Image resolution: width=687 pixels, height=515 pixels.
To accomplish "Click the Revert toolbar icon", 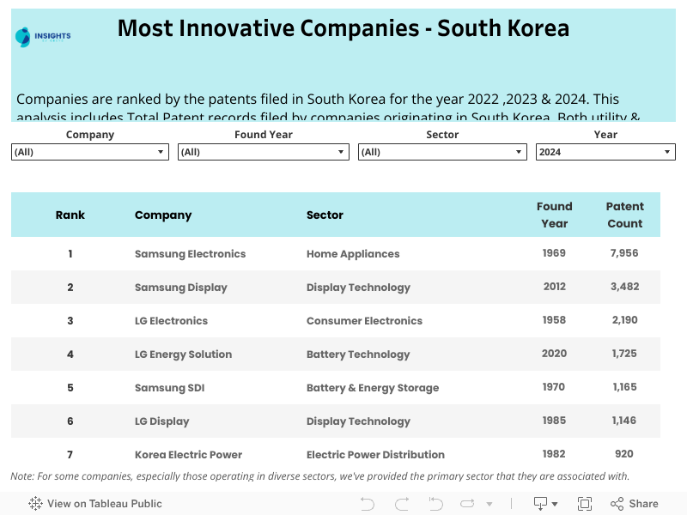I will [435, 504].
